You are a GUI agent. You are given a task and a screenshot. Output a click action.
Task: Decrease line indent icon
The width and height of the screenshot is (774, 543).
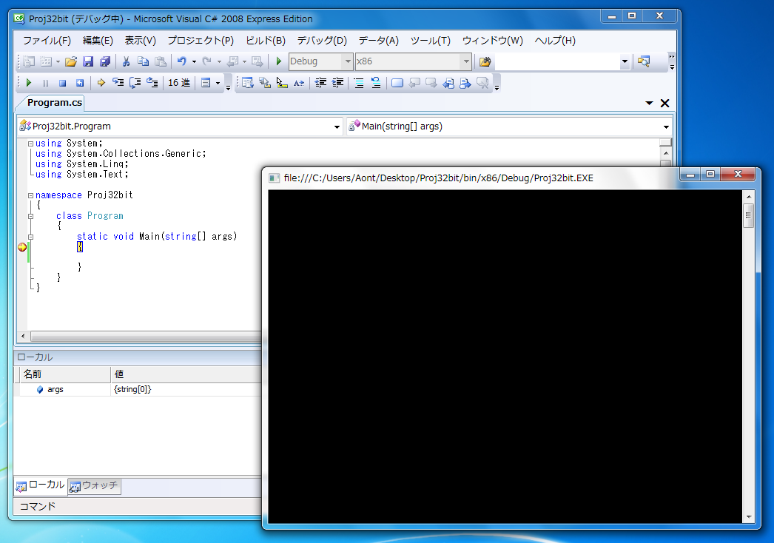pos(321,83)
